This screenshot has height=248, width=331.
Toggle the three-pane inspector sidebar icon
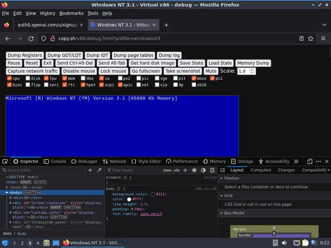pos(222,170)
